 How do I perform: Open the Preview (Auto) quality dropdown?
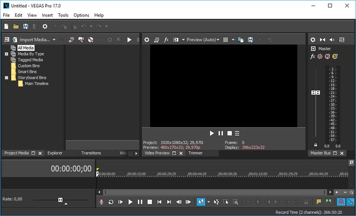coord(203,39)
